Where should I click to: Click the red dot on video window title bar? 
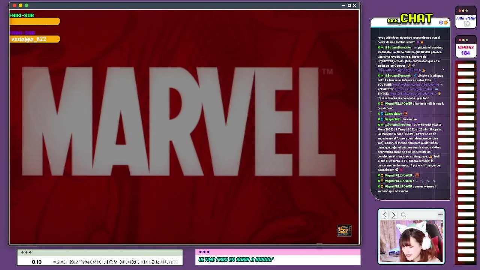[x=15, y=5]
